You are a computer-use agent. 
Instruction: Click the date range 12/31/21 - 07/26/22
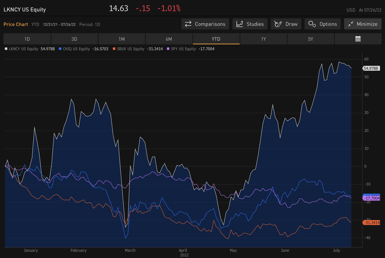click(x=59, y=24)
